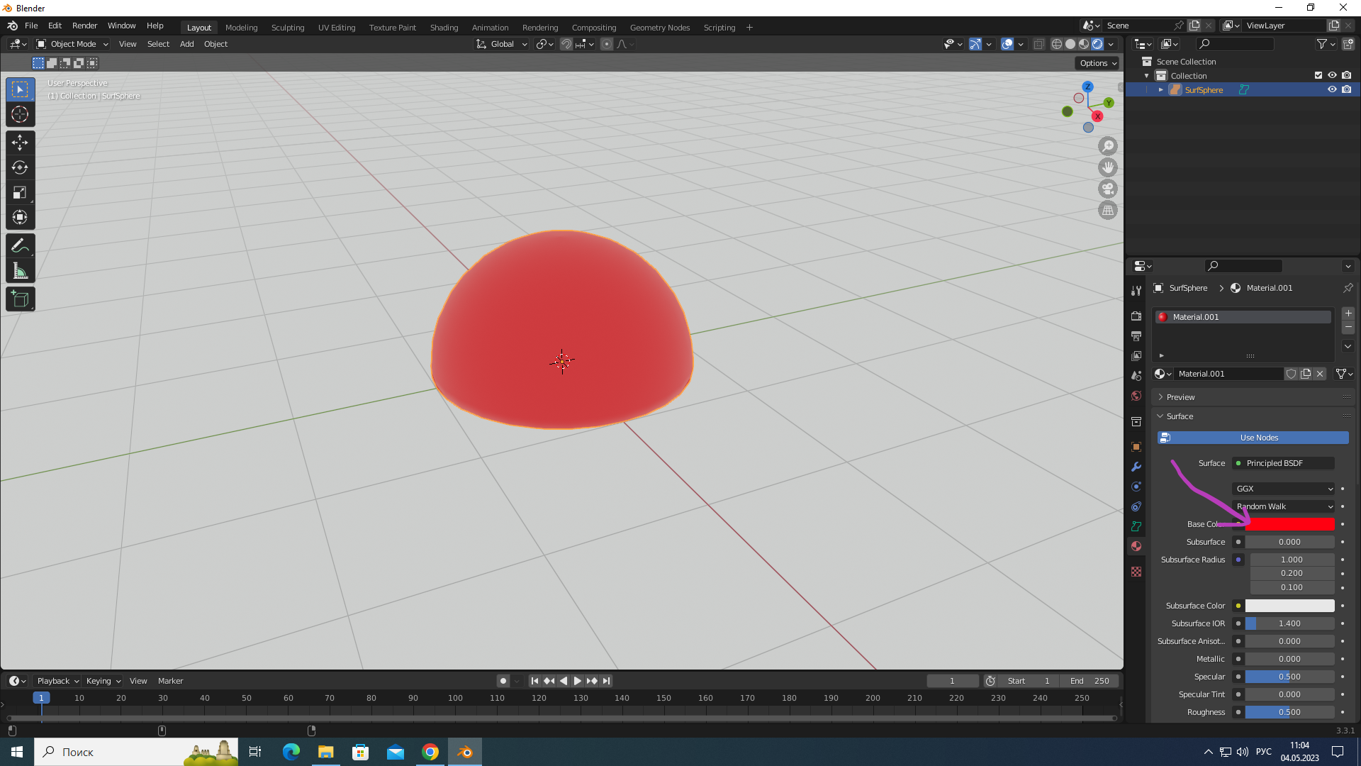Toggle snapping magnet in the header

pos(566,44)
